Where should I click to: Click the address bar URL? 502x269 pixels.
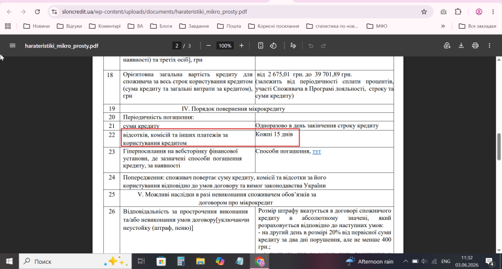[x=154, y=12]
